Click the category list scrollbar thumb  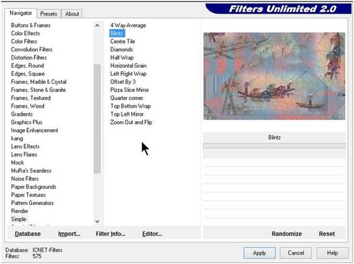[97, 118]
